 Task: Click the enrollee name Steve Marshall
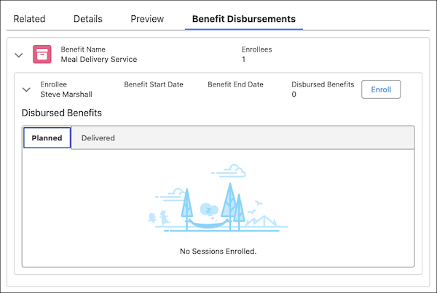(x=66, y=95)
